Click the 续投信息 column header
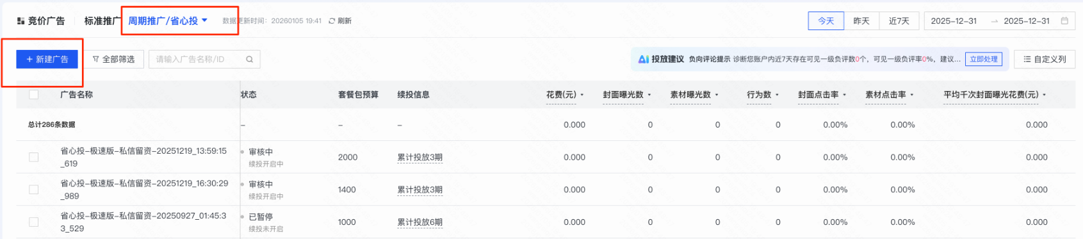The width and height of the screenshot is (1083, 239). [x=414, y=95]
